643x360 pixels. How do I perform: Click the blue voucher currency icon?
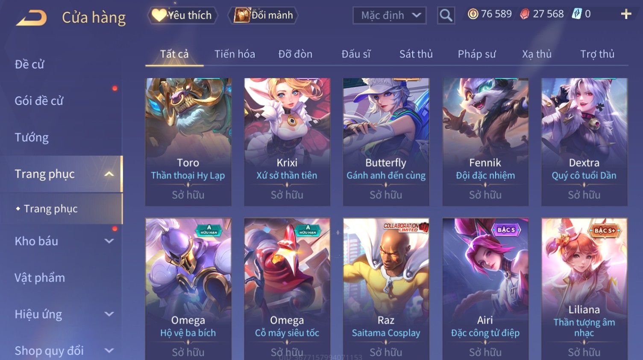pos(577,14)
